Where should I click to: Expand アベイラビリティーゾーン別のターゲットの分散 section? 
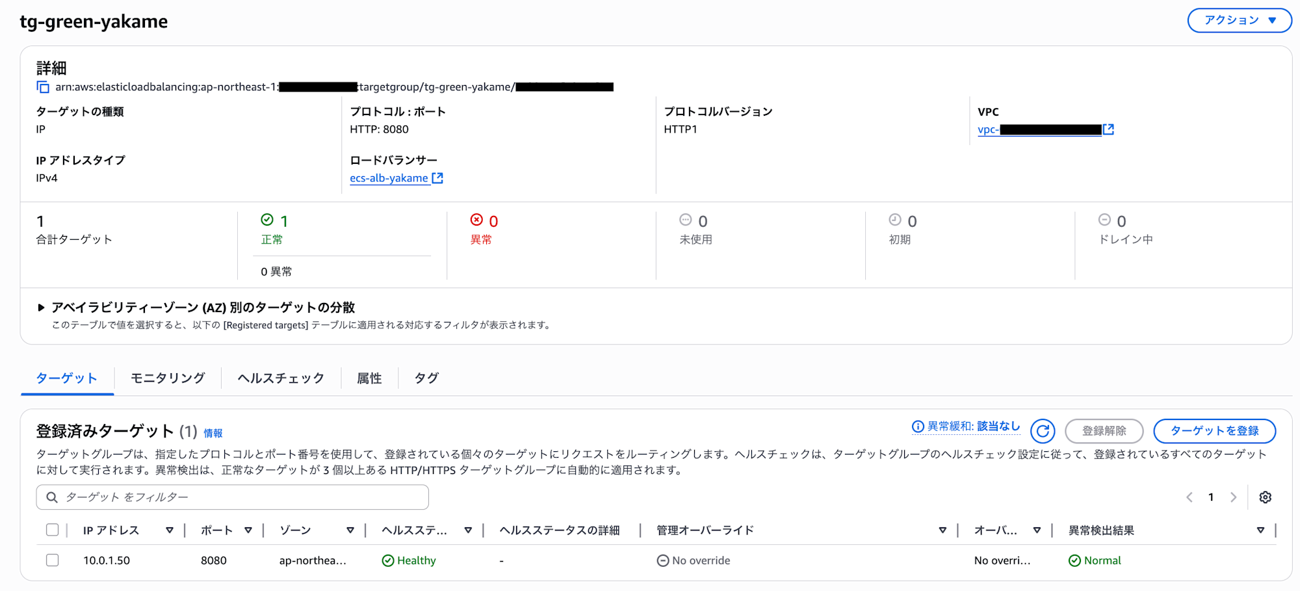(42, 308)
